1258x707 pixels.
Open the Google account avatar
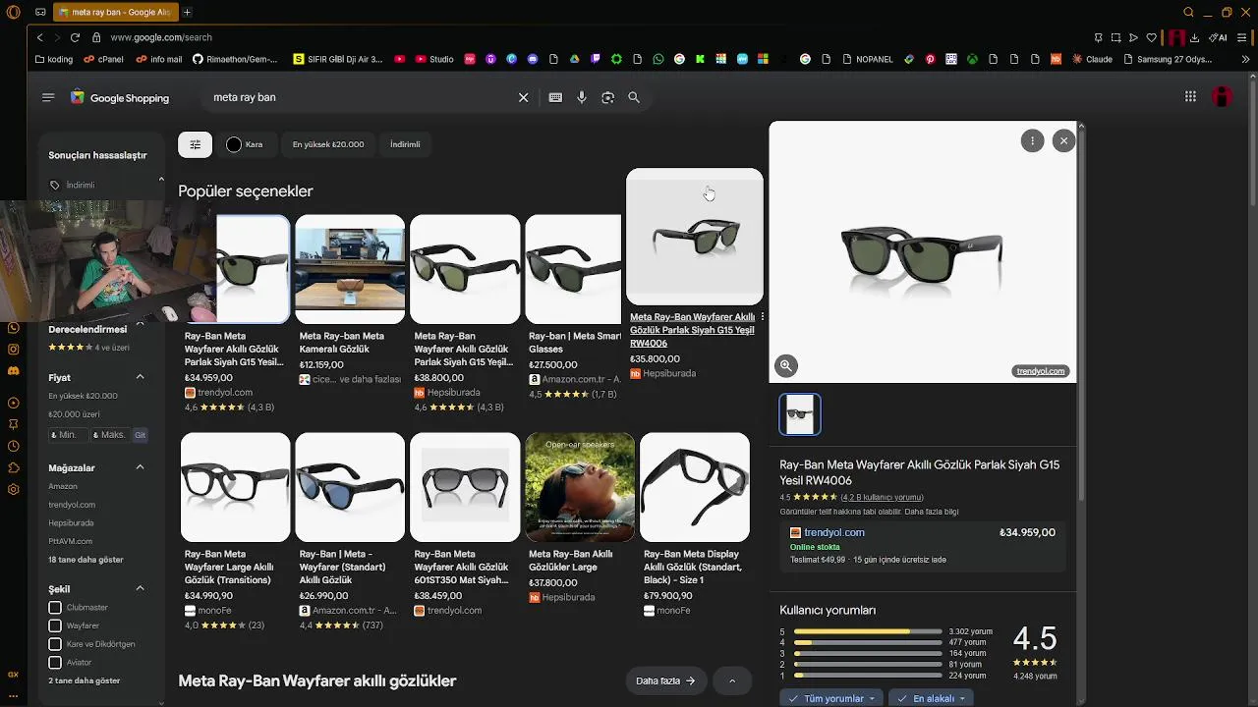click(x=1222, y=96)
